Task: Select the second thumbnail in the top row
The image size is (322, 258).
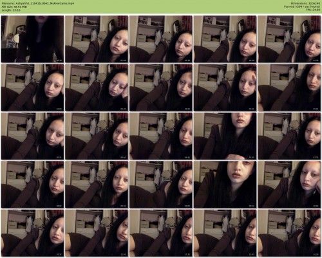Action: click(97, 39)
